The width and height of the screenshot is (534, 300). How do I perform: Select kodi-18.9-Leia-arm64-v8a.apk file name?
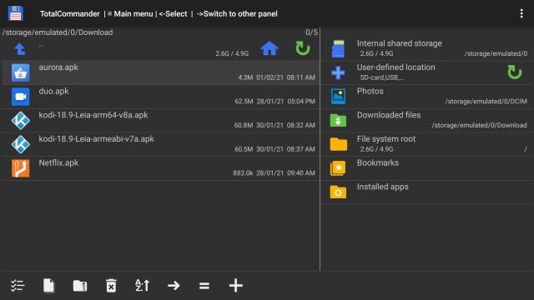(x=93, y=115)
